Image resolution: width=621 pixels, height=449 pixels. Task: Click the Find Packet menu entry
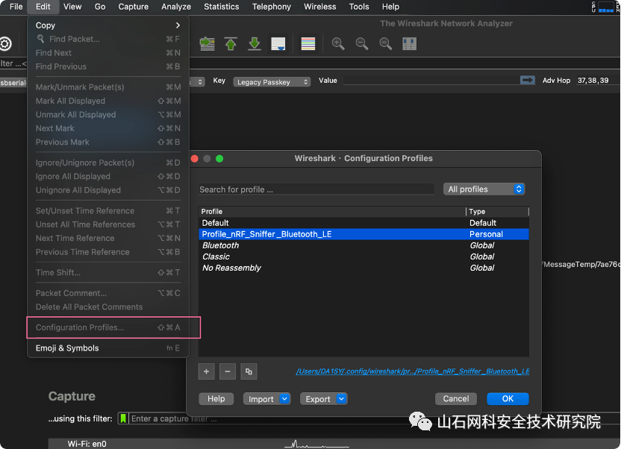click(107, 39)
